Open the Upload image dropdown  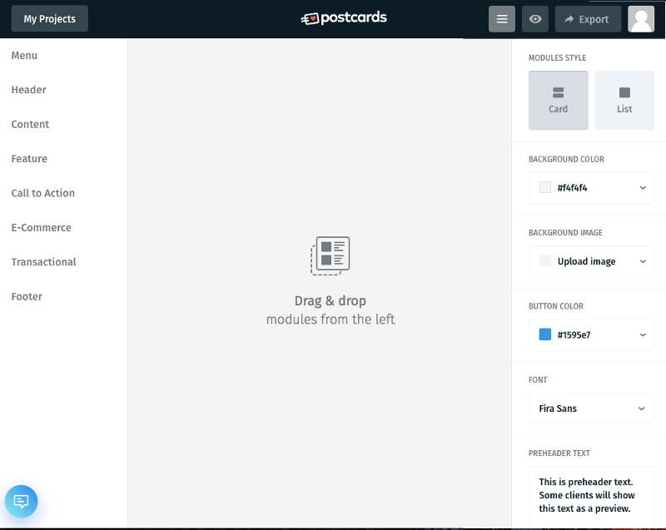591,261
